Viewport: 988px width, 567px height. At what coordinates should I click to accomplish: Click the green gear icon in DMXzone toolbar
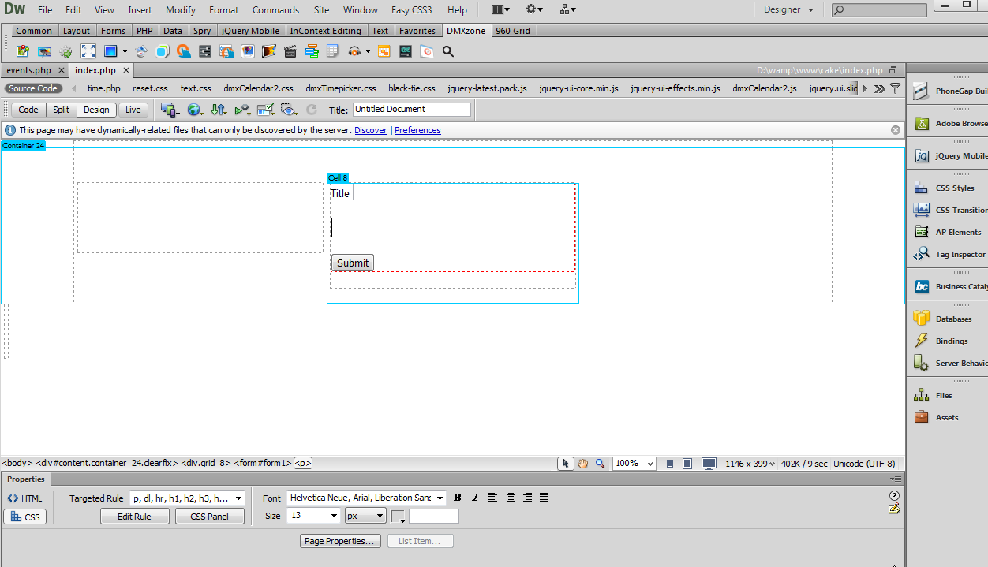65,51
